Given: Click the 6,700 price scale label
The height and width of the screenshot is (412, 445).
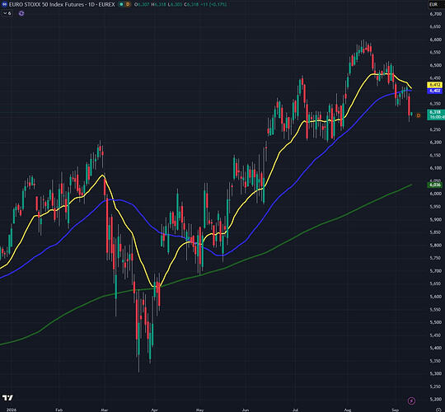Looking at the screenshot, I should tap(436, 14).
